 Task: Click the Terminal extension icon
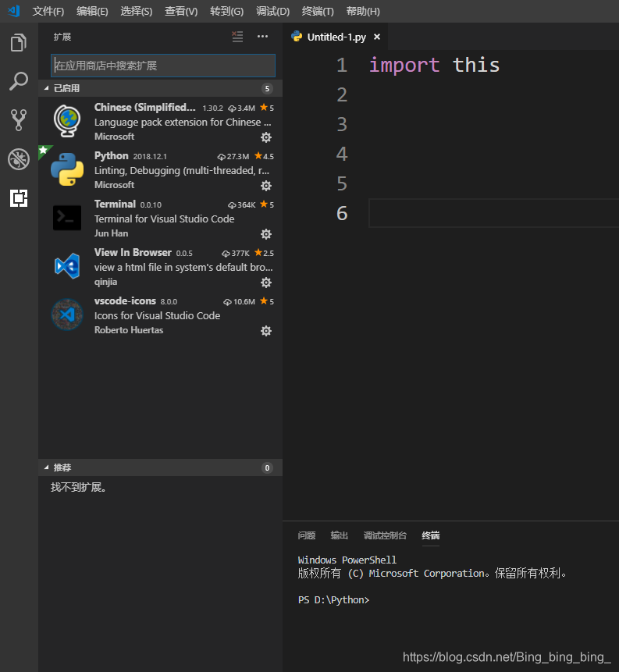67,218
